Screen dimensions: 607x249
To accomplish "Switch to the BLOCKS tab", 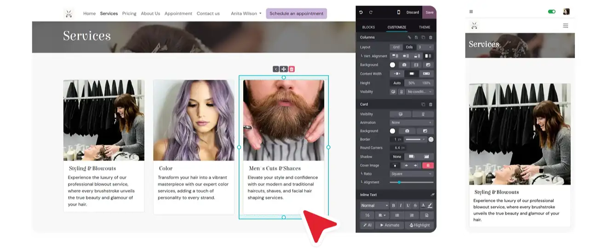I will point(368,28).
